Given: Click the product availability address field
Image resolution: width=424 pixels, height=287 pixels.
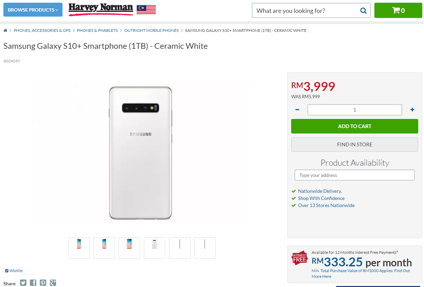Looking at the screenshot, I should tap(354, 175).
